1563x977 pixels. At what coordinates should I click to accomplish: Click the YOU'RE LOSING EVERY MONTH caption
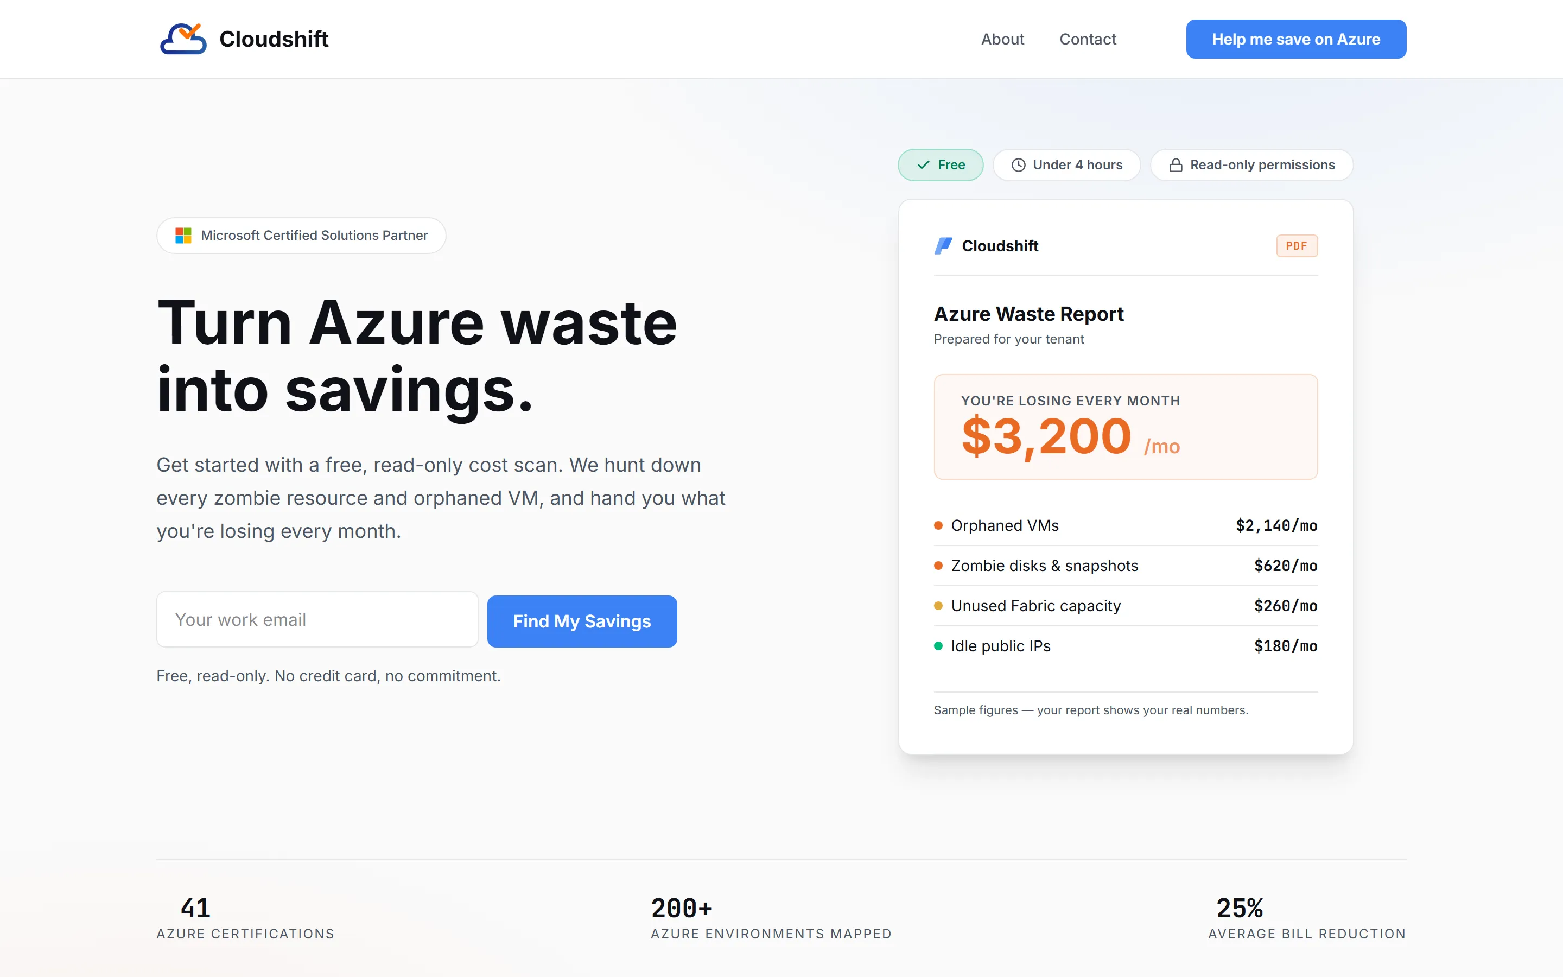pos(1070,401)
